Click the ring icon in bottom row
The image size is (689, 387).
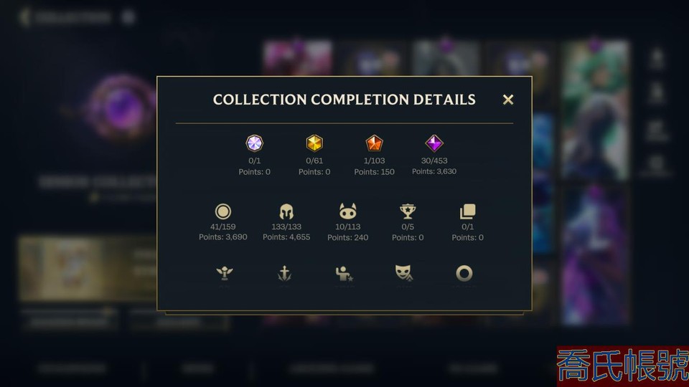(464, 273)
